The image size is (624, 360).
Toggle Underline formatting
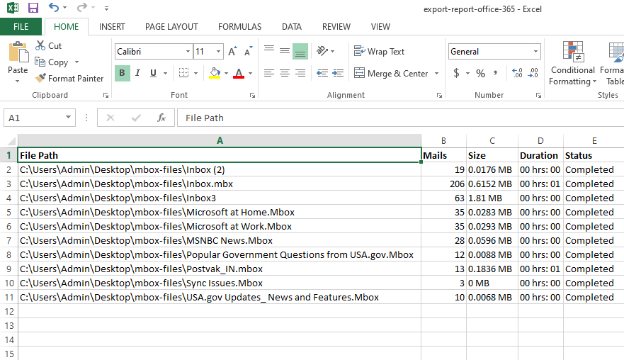tap(153, 73)
